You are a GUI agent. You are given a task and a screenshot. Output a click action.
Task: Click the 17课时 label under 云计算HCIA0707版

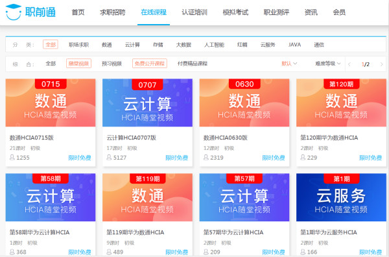pos(114,148)
